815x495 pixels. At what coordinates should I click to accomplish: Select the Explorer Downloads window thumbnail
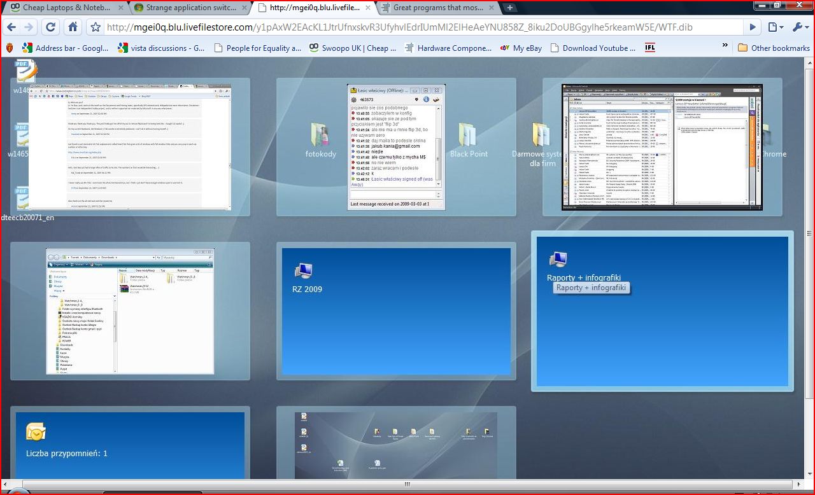[x=130, y=311]
